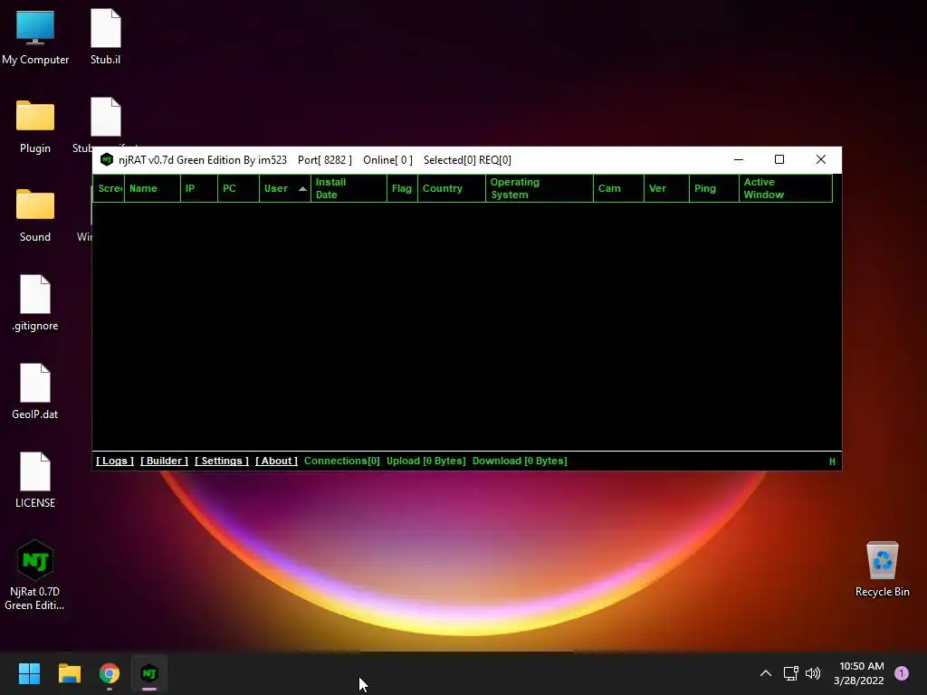
Task: Open the Plugin folder on desktop
Action: tap(35, 126)
